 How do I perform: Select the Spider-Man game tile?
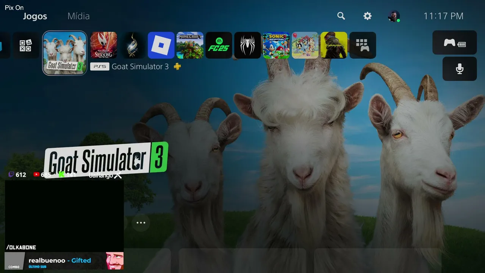click(x=247, y=45)
